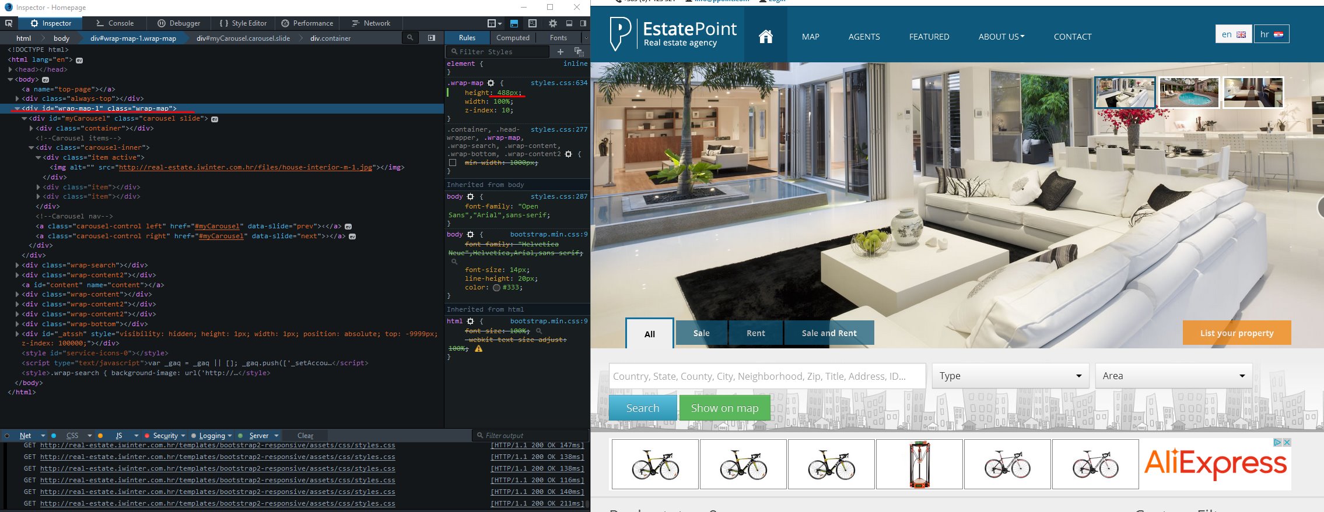Add a new CSS rule with plus icon
Viewport: 1324px width, 512px height.
(x=561, y=52)
